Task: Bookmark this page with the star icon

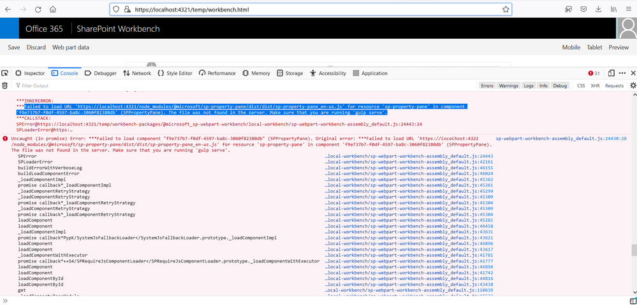Action: point(506,10)
